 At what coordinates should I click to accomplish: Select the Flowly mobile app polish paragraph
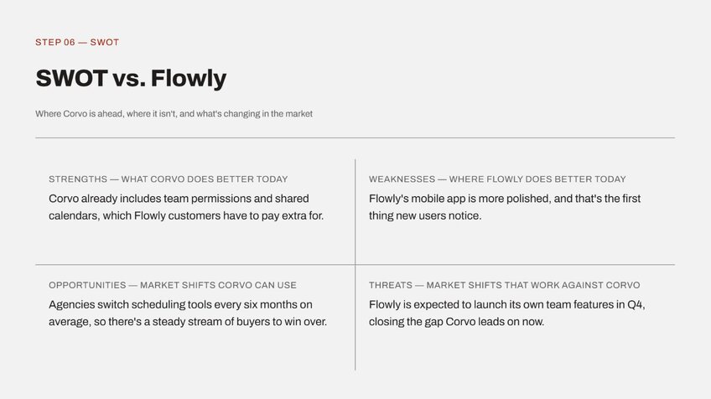[505, 207]
